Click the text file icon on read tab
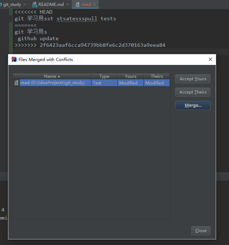 (77, 5)
